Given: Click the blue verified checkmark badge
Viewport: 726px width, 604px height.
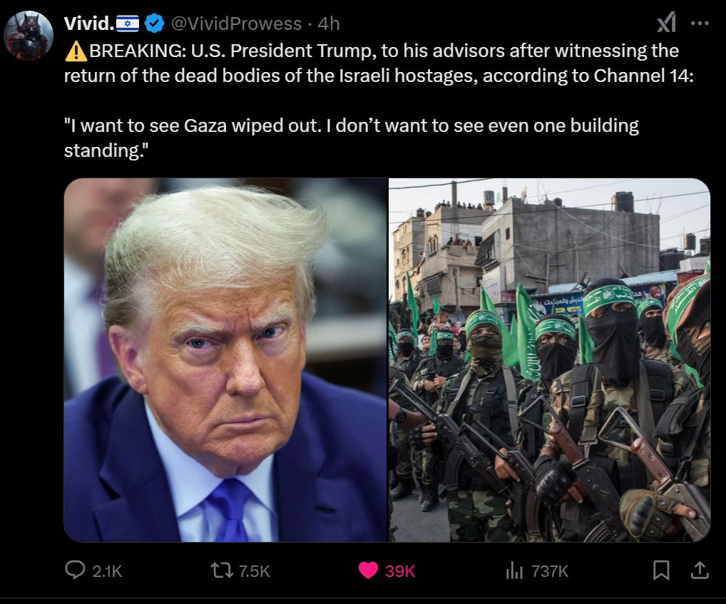Looking at the screenshot, I should coord(154,23).
